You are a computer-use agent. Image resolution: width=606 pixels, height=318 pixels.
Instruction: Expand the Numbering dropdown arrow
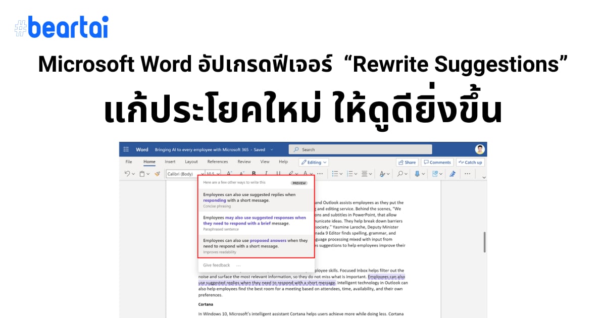[356, 174]
